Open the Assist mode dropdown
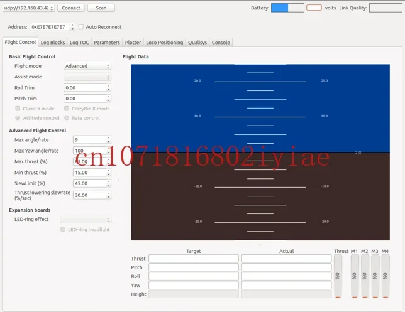This screenshot has height=312, width=405. click(x=87, y=77)
